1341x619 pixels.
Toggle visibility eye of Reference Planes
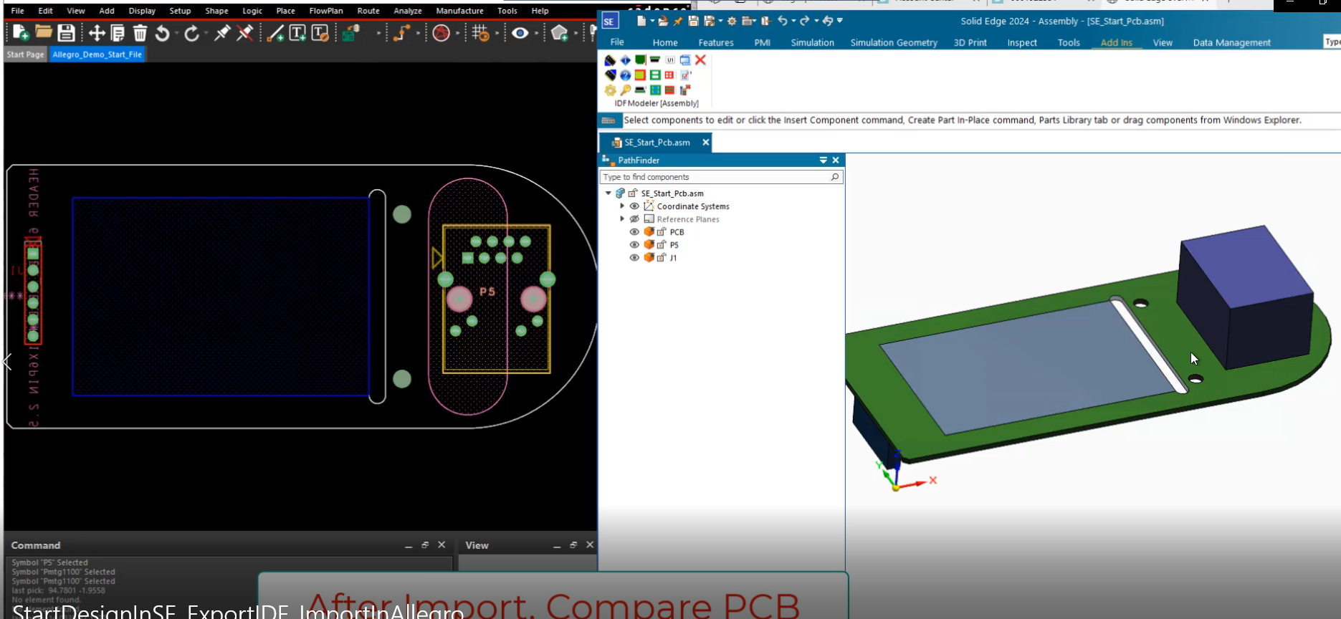coord(634,219)
